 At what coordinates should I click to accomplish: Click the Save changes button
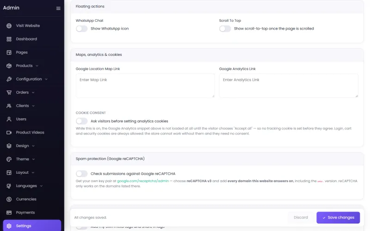(338, 218)
